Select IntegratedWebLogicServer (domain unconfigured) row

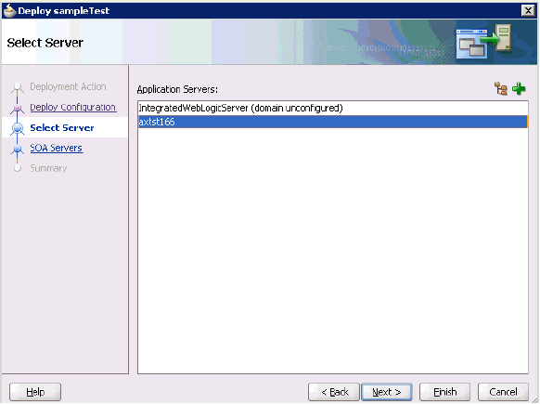333,109
